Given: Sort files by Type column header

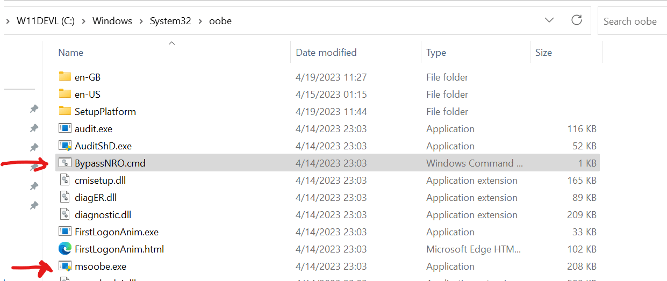Looking at the screenshot, I should pyautogui.click(x=436, y=52).
